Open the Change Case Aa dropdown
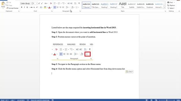This screenshot has height=101, width=181. pos(46,3)
